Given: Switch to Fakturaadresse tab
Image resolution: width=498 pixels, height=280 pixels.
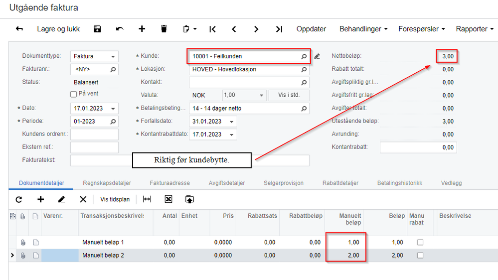Looking at the screenshot, I should pyautogui.click(x=170, y=183).
